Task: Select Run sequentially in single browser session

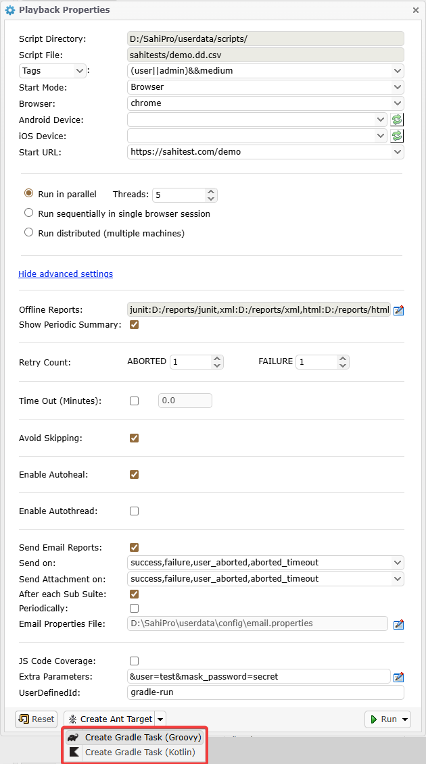Action: [29, 213]
